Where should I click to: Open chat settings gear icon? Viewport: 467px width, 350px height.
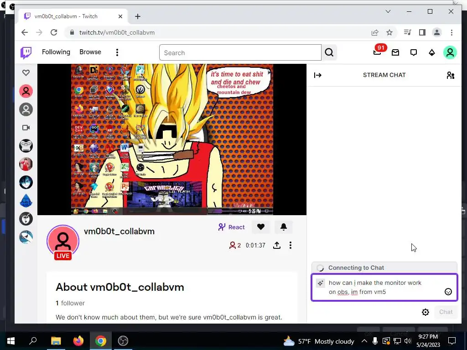click(x=425, y=312)
